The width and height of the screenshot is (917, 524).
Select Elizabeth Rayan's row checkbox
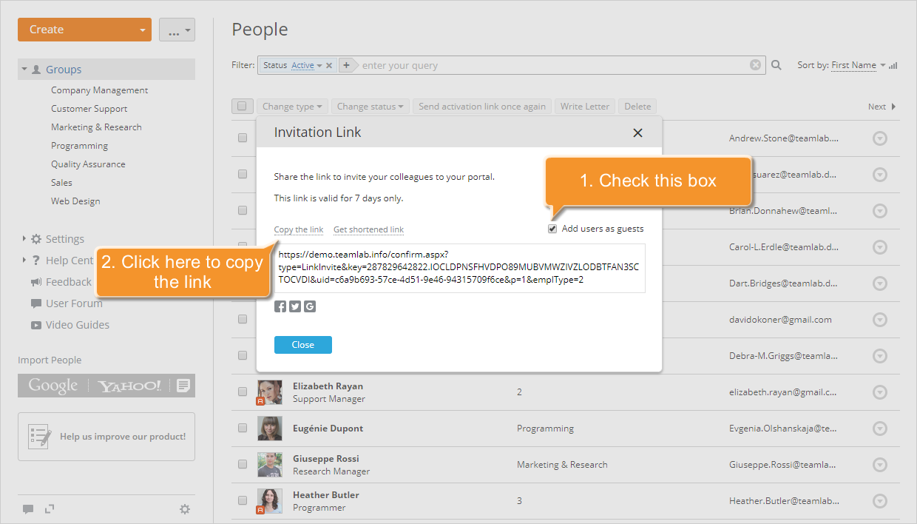[x=243, y=392]
